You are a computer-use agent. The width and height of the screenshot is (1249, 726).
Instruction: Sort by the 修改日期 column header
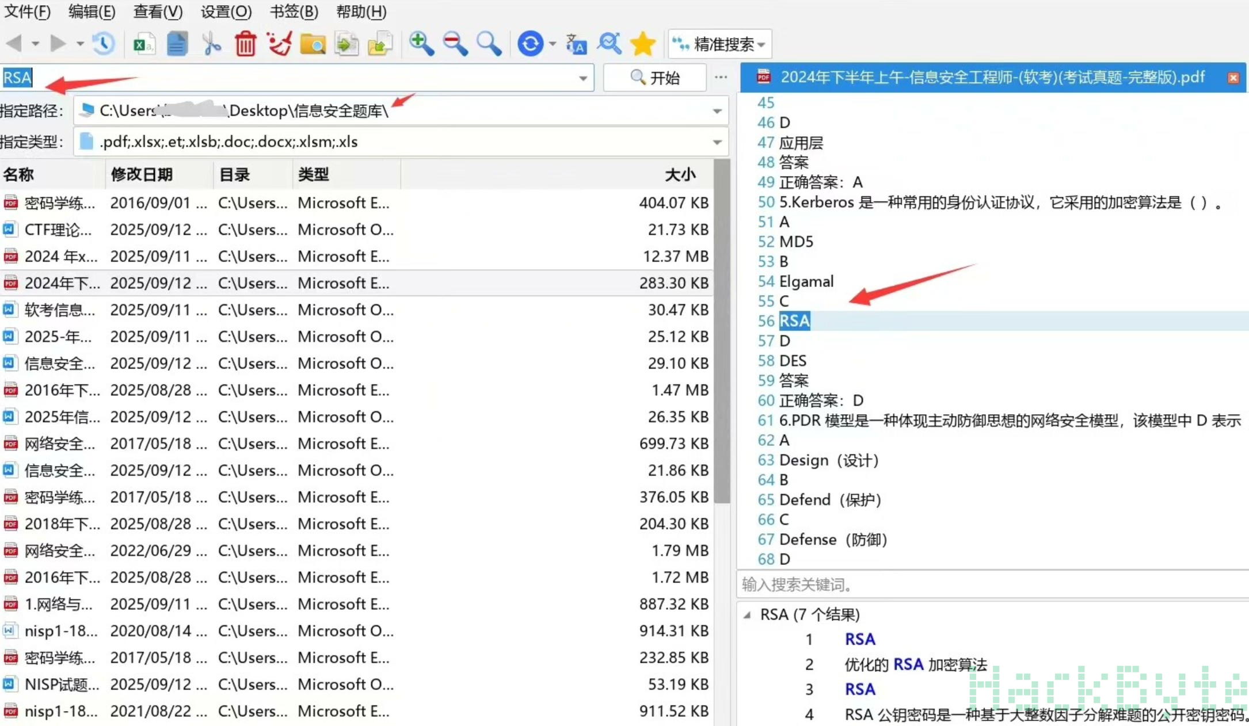[x=159, y=175]
